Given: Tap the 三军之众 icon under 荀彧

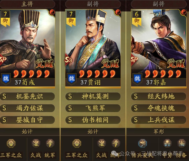Looking at the screenshot, I should coord(11,143).
